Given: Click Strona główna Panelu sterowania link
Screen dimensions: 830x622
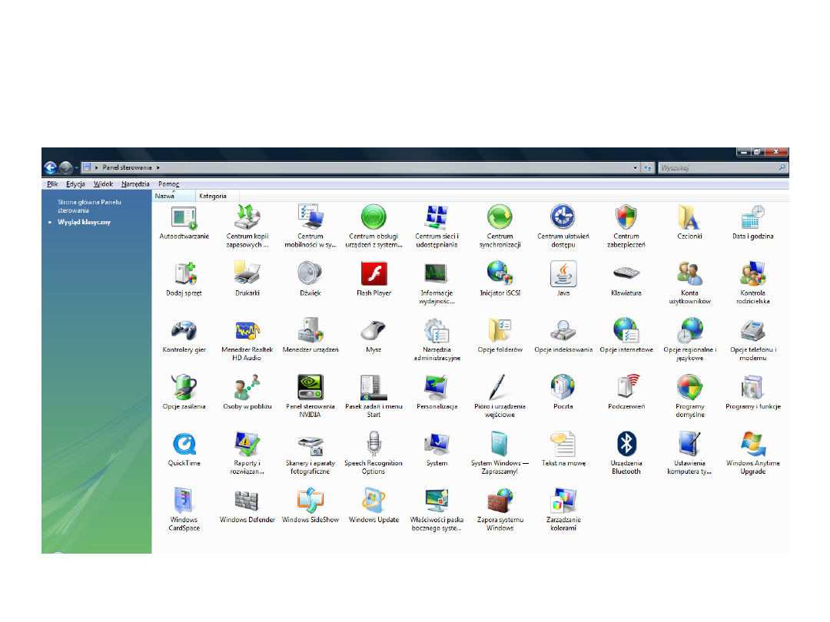Looking at the screenshot, I should tap(83, 206).
